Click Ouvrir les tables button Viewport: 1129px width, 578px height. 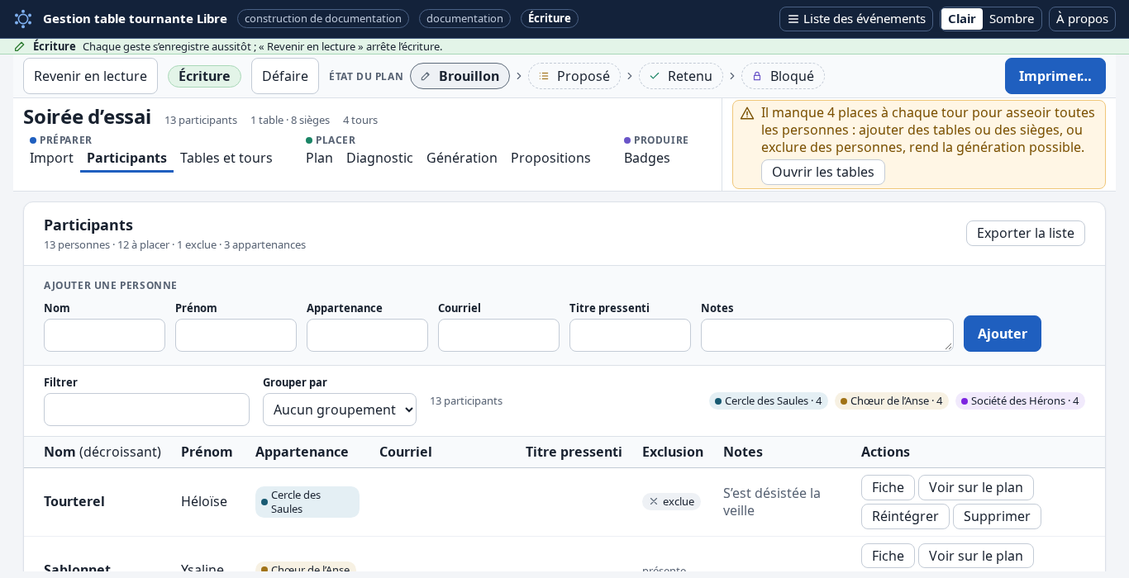coord(823,172)
